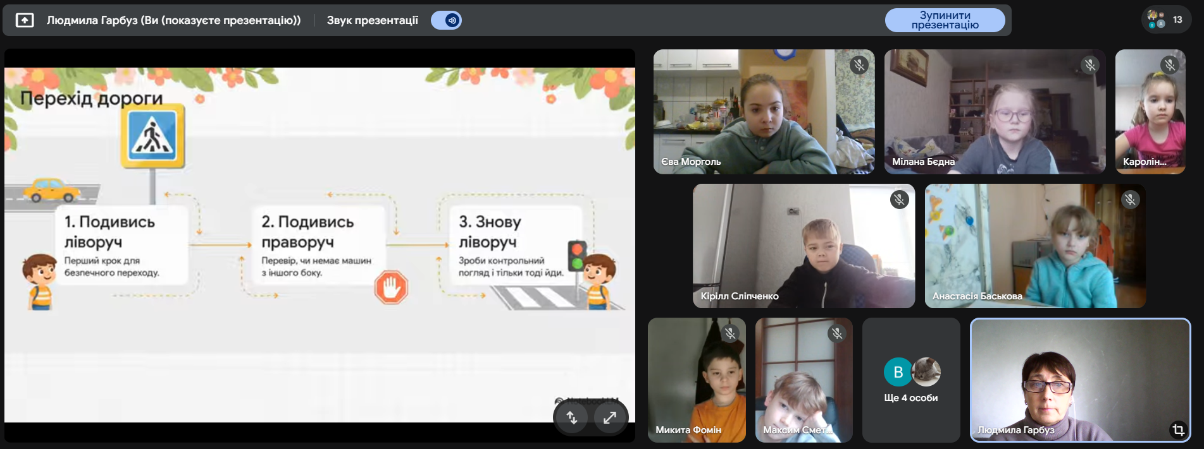The image size is (1204, 449).
Task: Click muted mic icon on Єва Морголь tile
Action: (x=859, y=65)
